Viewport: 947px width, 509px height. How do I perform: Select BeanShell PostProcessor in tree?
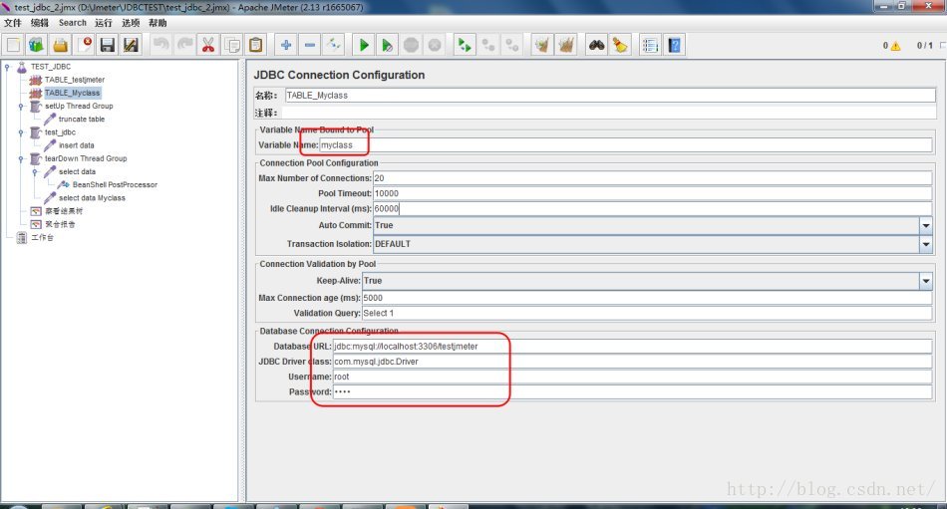(115, 184)
